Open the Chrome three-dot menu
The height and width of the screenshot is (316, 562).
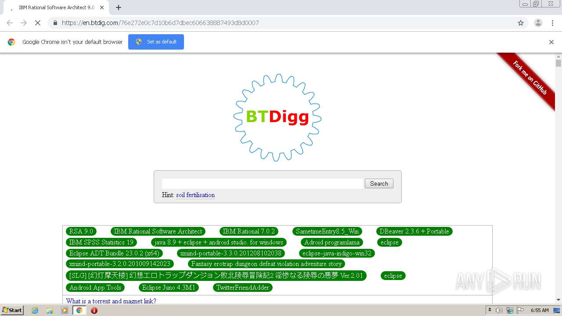click(552, 23)
